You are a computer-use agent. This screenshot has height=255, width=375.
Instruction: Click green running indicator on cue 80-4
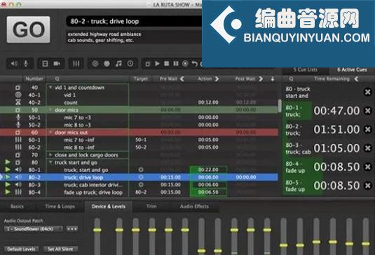click(8, 192)
